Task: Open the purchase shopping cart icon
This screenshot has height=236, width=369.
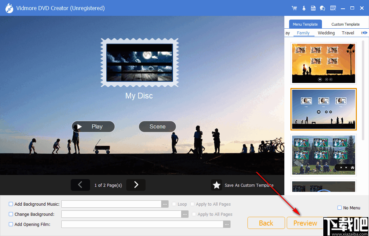Action: point(294,8)
